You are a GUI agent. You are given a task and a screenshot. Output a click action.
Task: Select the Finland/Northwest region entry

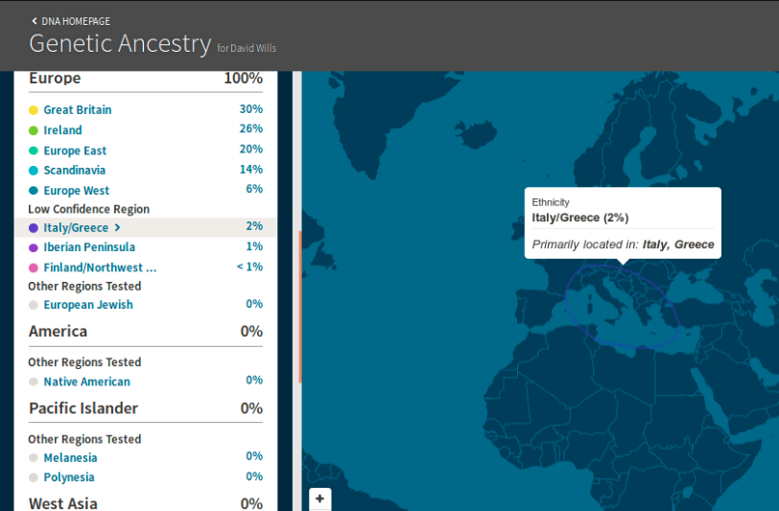tap(99, 267)
